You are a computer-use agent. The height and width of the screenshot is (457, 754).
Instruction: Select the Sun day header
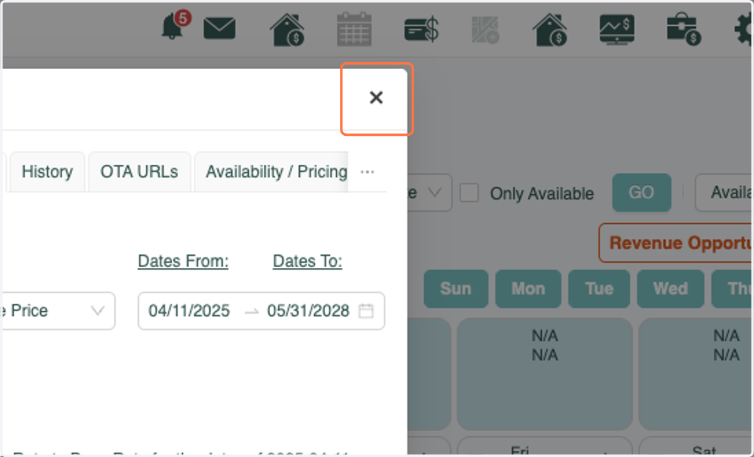coord(456,289)
